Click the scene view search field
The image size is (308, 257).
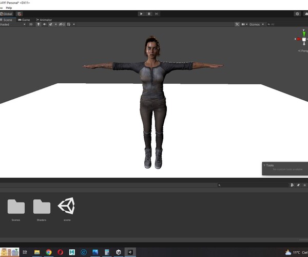tap(287, 24)
